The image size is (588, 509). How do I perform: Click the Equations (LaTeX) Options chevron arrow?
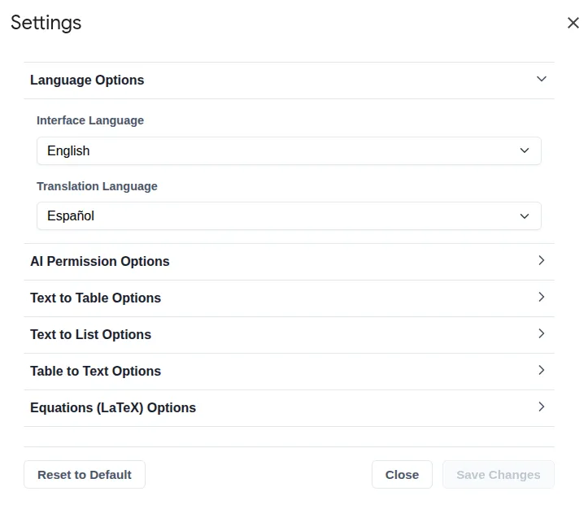point(541,407)
